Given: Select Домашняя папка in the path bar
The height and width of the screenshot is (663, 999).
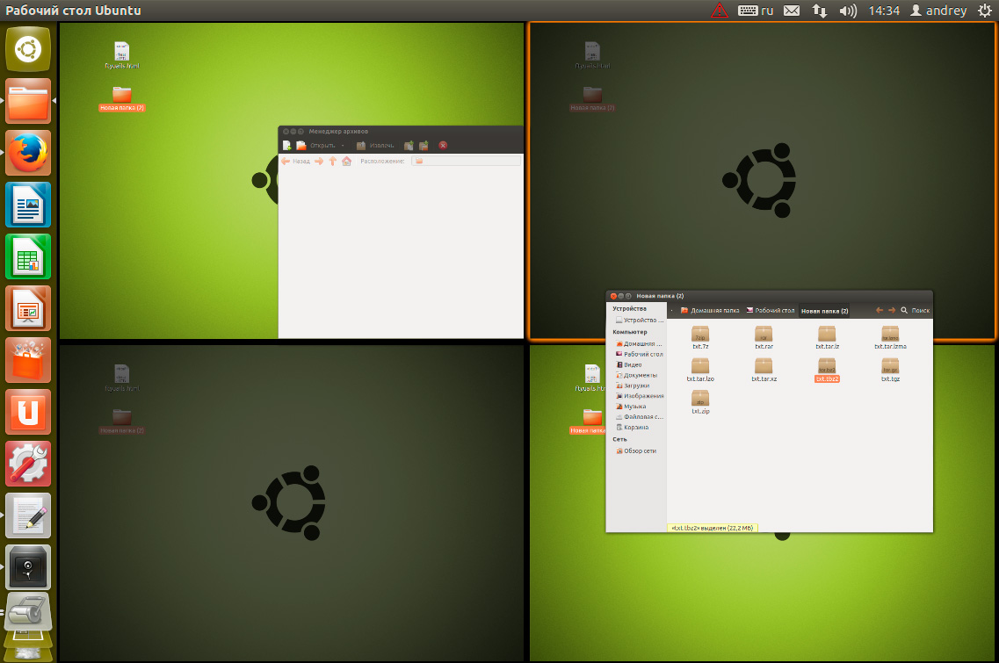Looking at the screenshot, I should 710,311.
